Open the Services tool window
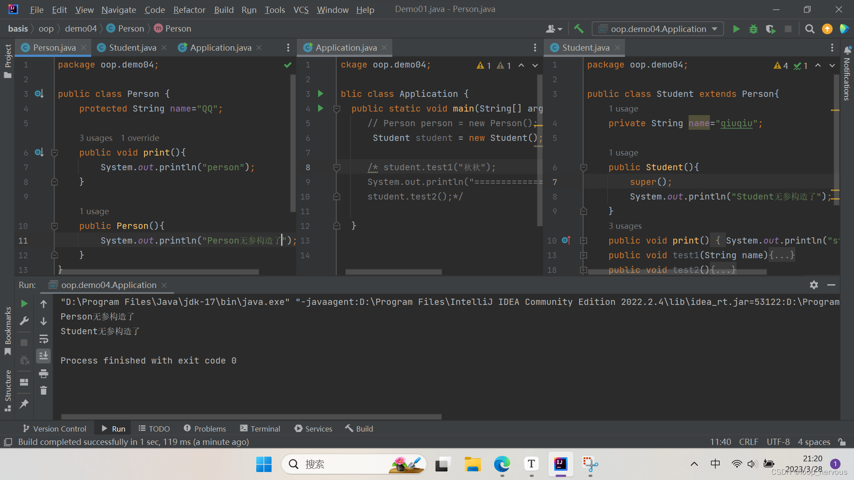The image size is (854, 480). 313,428
